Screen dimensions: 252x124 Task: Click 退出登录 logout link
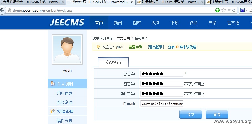[x=156, y=47]
